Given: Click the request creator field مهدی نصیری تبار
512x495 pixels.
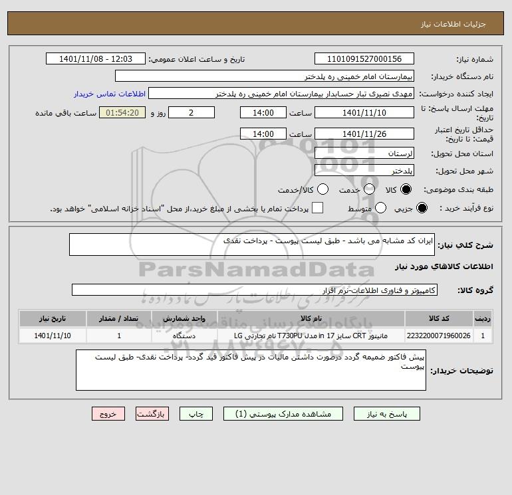Looking at the screenshot, I should coord(281,94).
